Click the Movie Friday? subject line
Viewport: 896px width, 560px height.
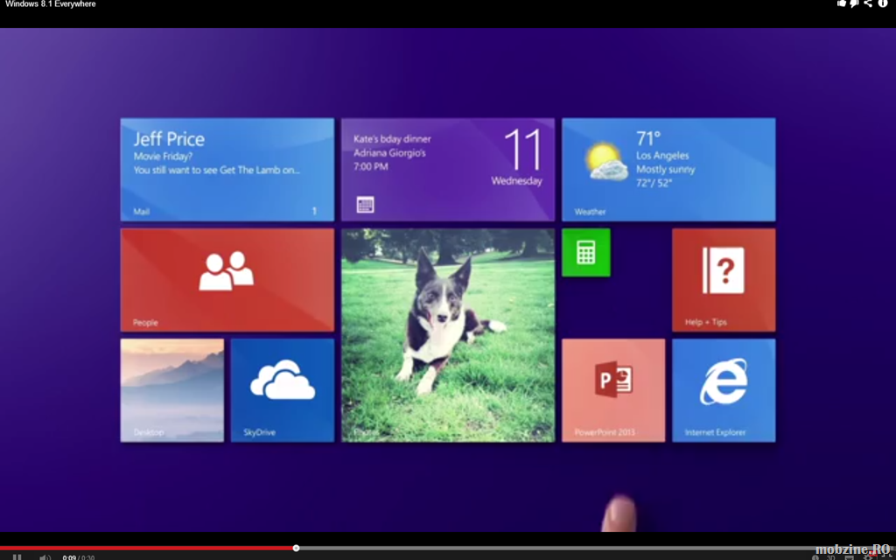164,156
